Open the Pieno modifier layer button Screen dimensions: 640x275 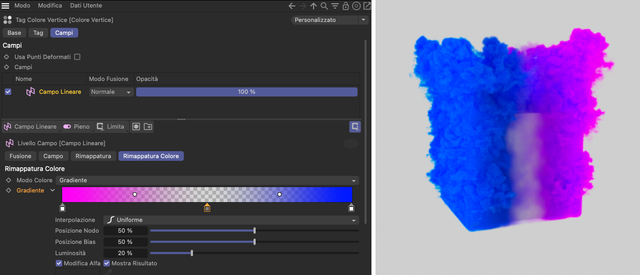(77, 127)
